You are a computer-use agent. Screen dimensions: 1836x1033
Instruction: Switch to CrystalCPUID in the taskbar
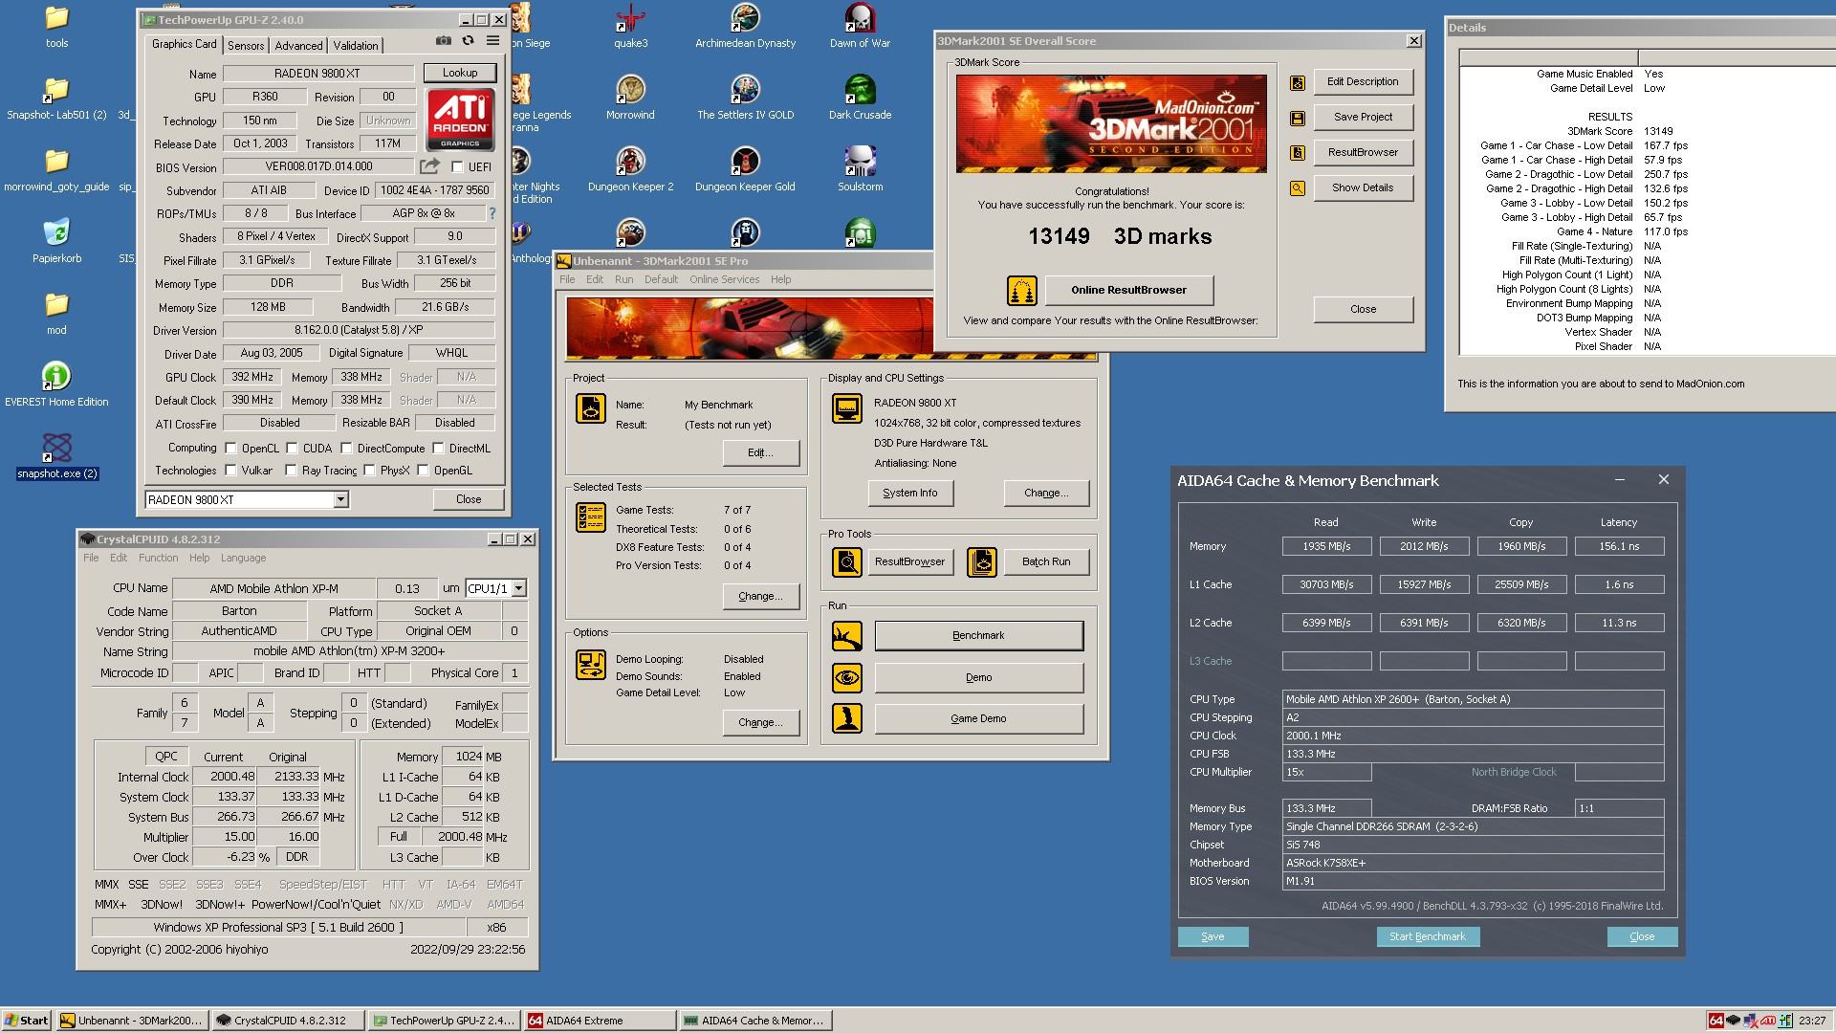(289, 1020)
